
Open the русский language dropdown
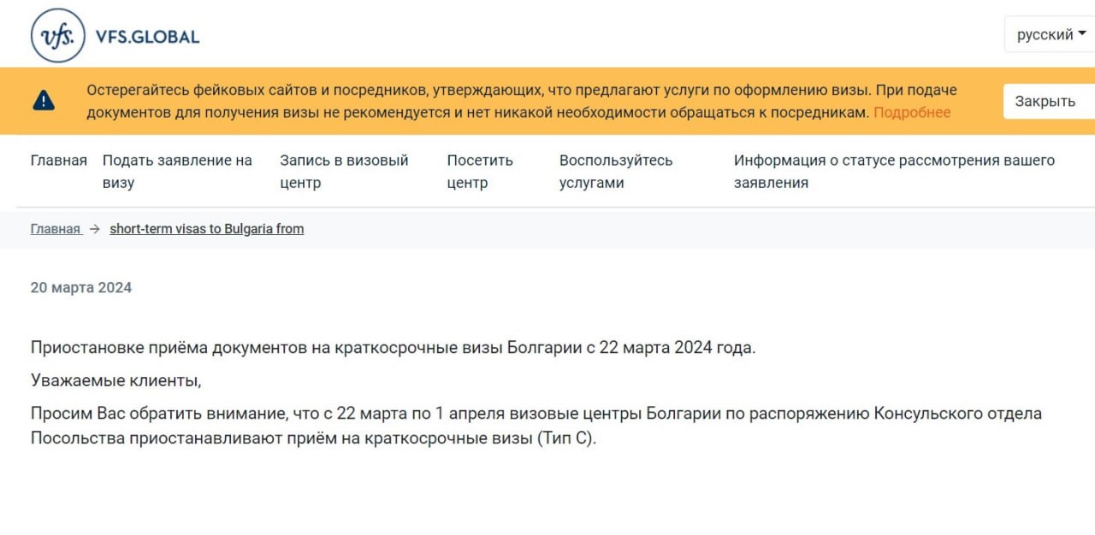1051,35
